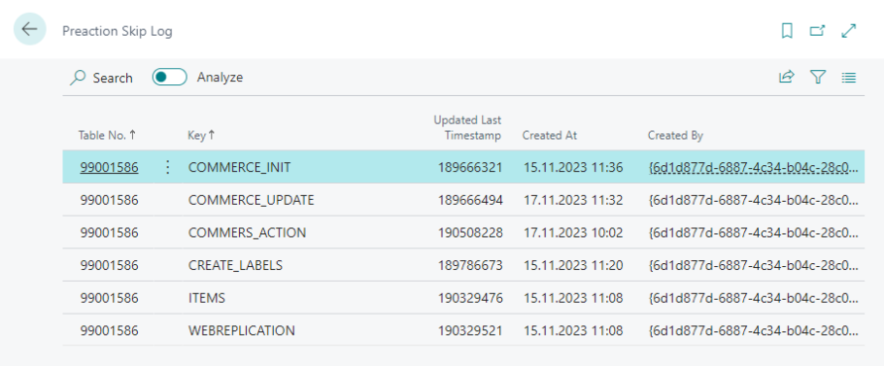This screenshot has width=884, height=366.
Task: Sort by the Key column header
Action: click(201, 135)
